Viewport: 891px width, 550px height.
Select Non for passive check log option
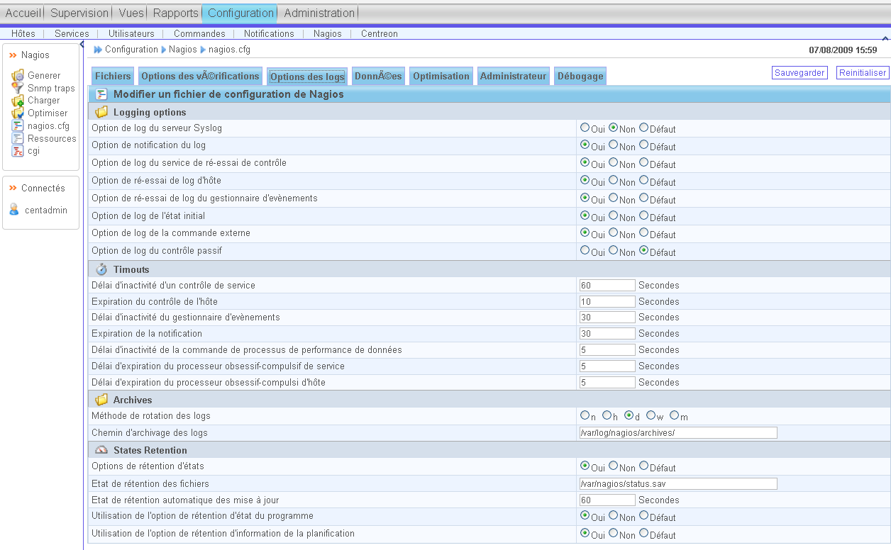tap(614, 250)
